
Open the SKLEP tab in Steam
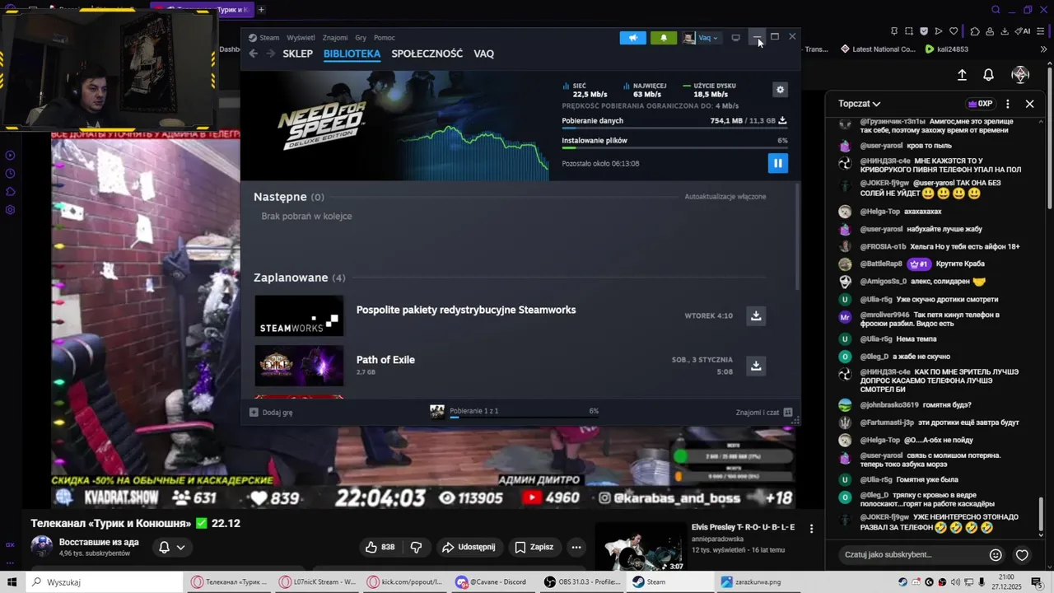pos(297,54)
